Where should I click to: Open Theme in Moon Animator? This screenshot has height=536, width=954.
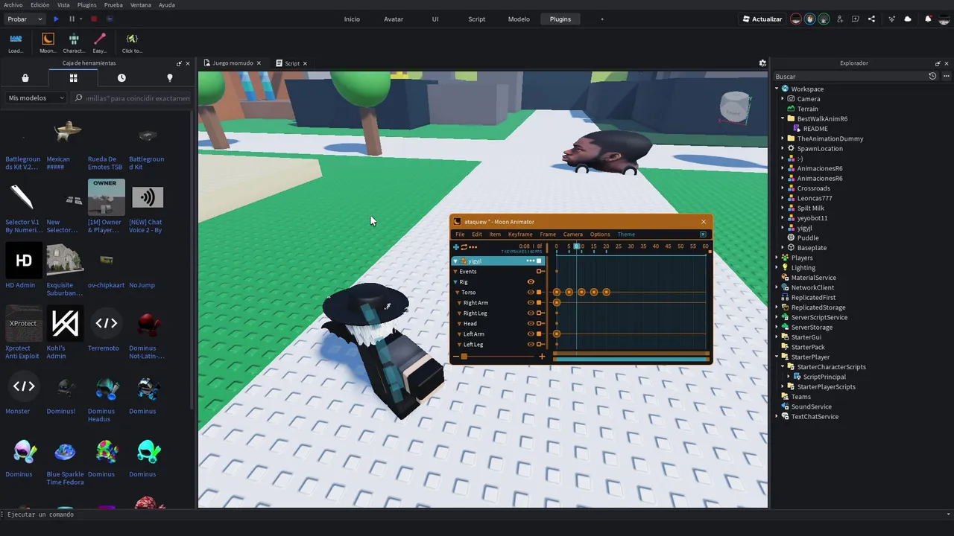(626, 234)
